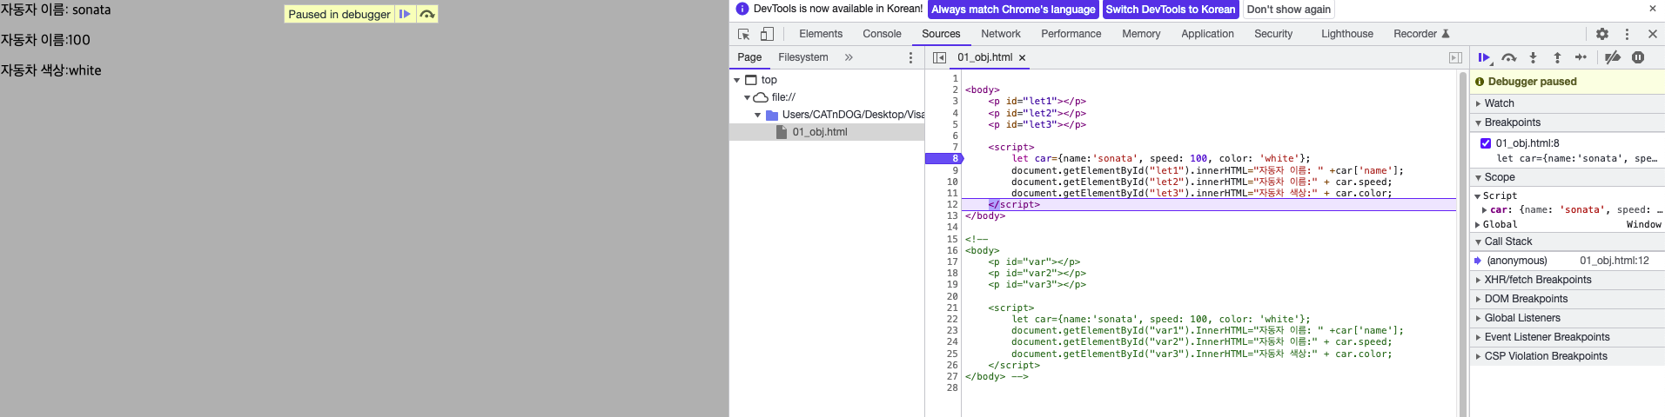1665x417 pixels.
Task: Show more navigator tabs chevron
Action: 849,57
